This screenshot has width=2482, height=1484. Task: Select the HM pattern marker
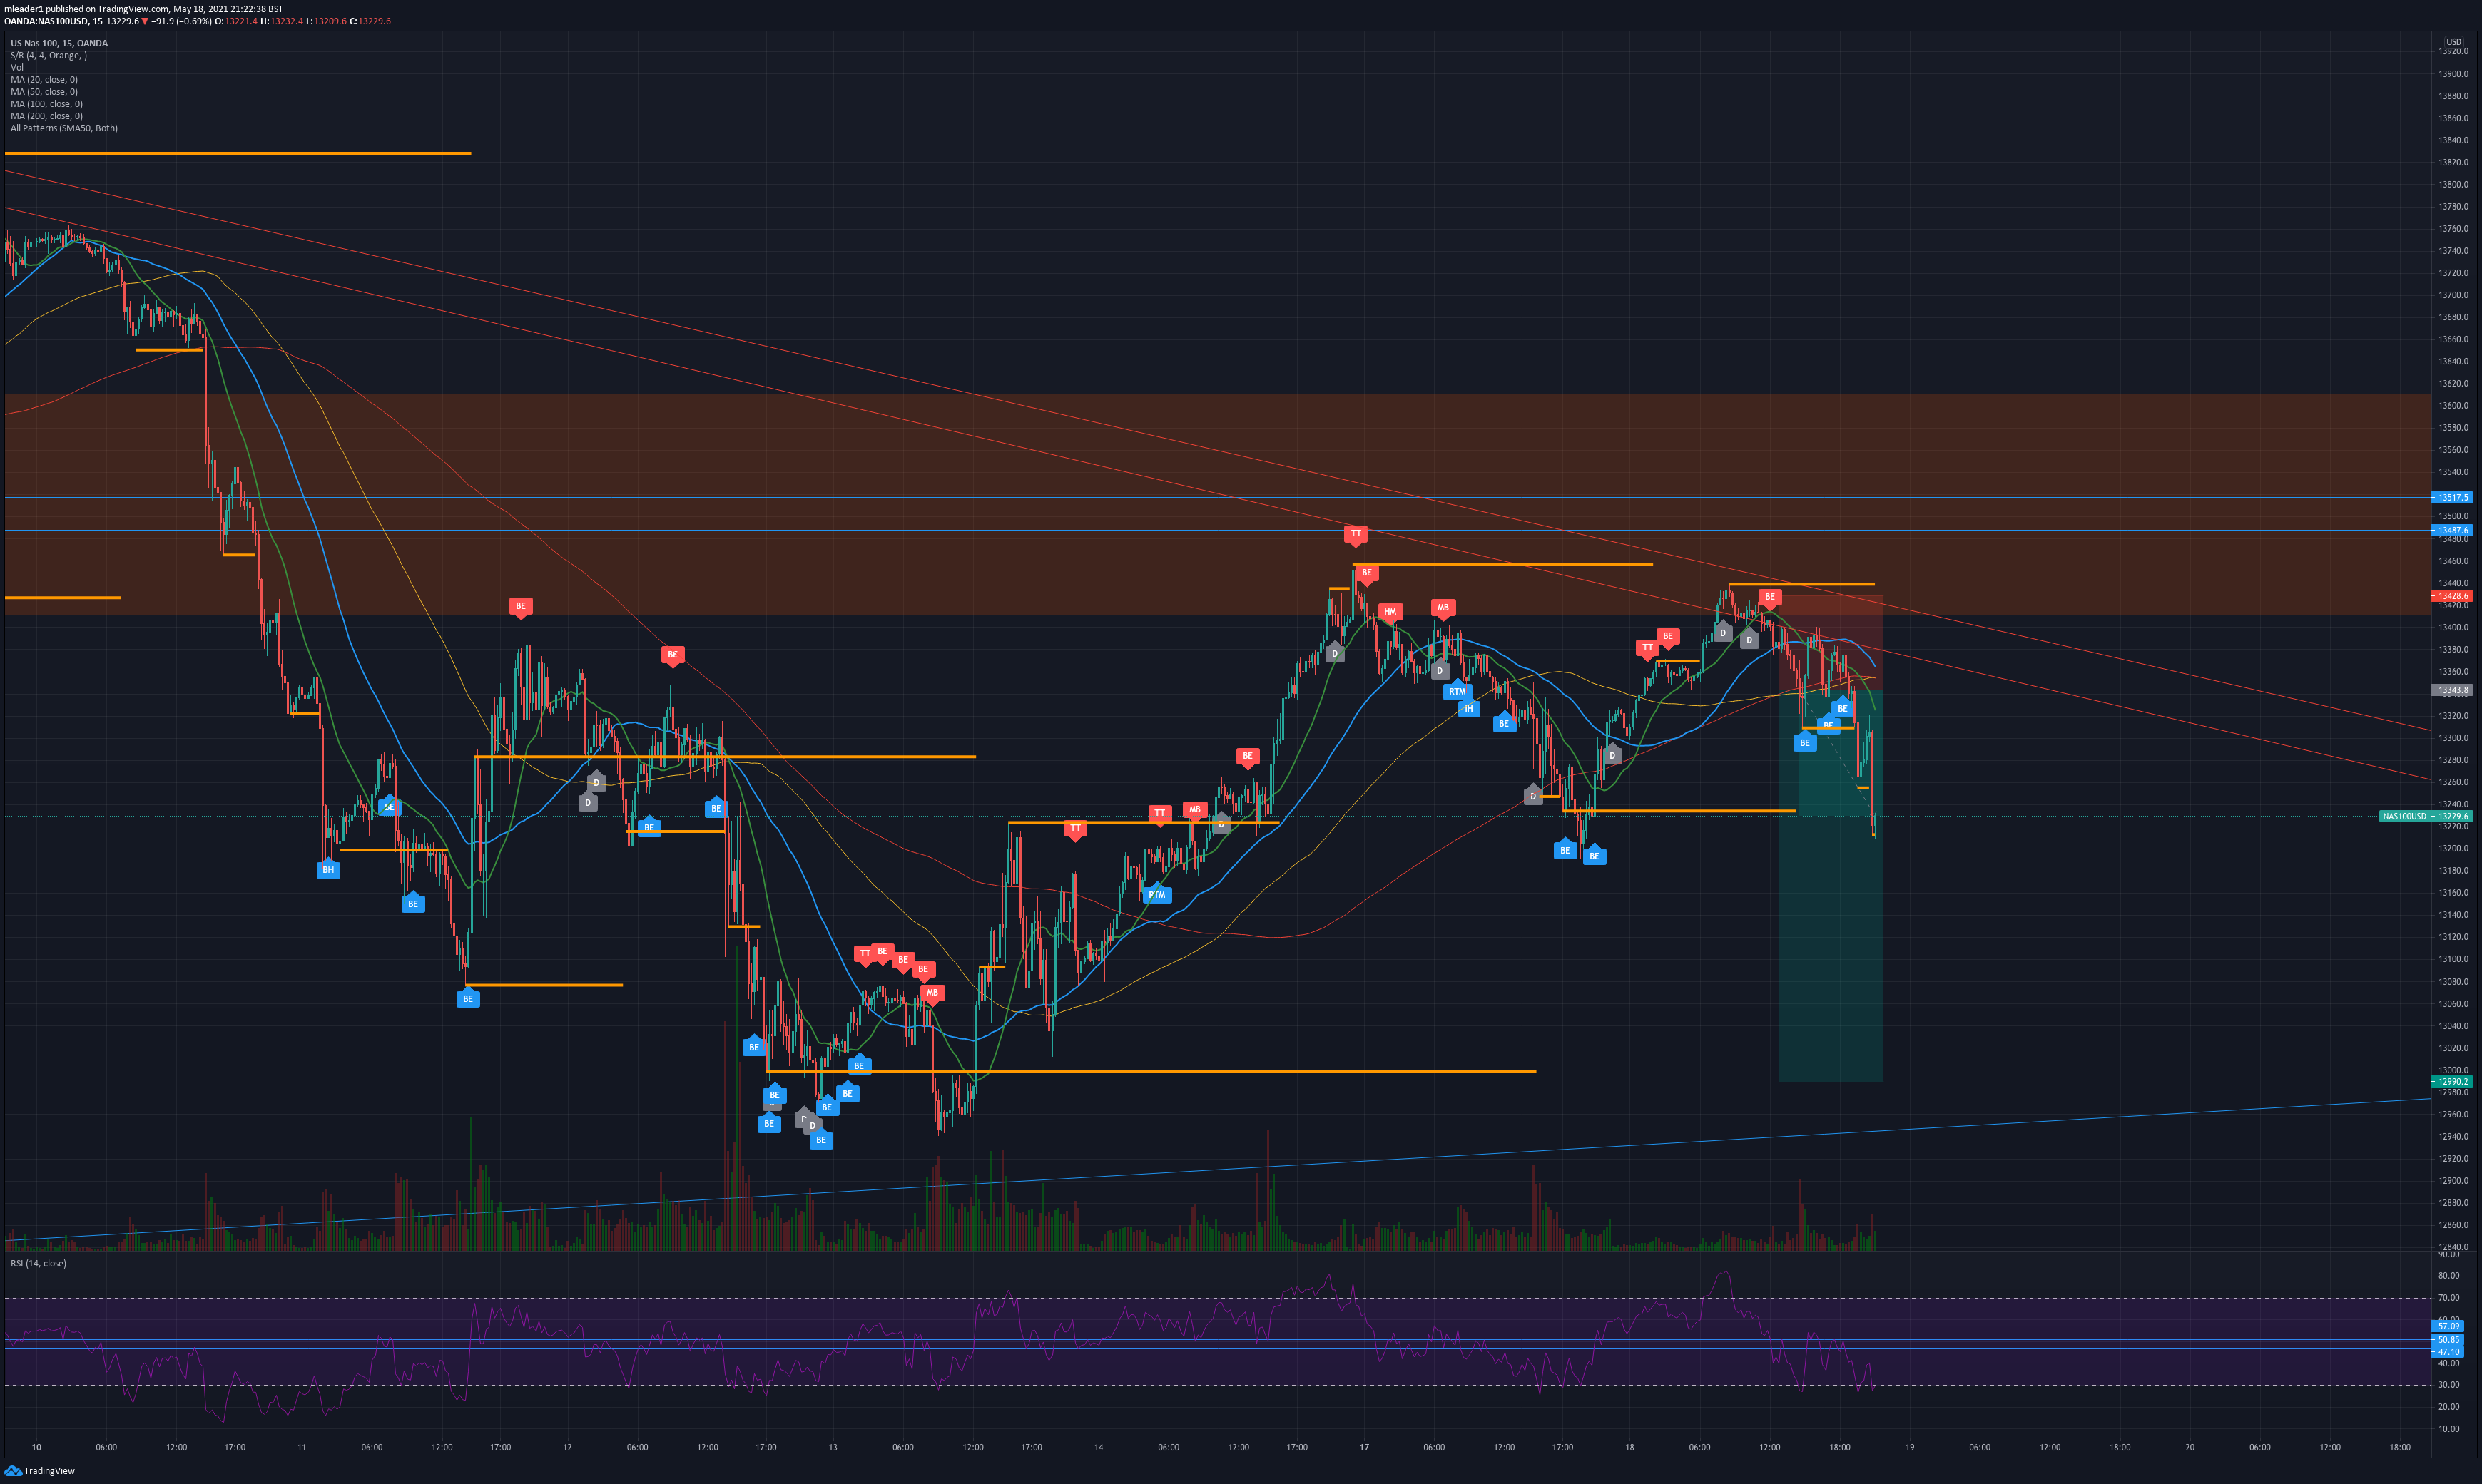coord(1390,612)
